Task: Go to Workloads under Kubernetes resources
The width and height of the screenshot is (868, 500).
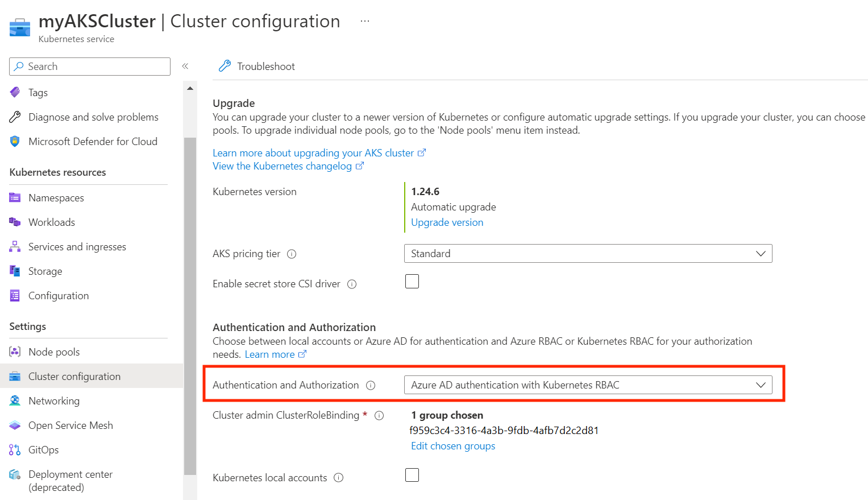Action: [x=52, y=222]
